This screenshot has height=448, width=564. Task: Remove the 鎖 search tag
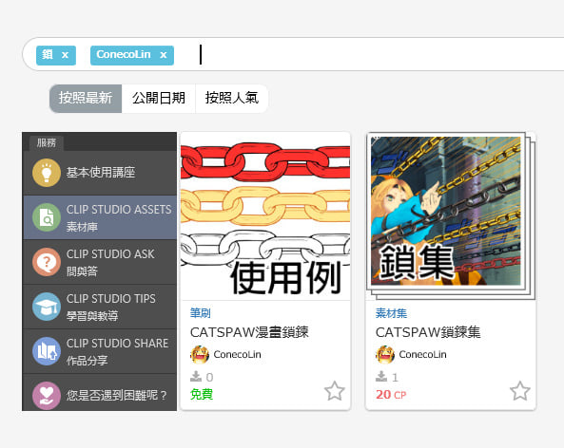coord(65,55)
